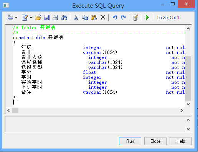The height and width of the screenshot is (152, 198).
Task: Click the 'Table: 开课表' comment line
Action: 34,28
